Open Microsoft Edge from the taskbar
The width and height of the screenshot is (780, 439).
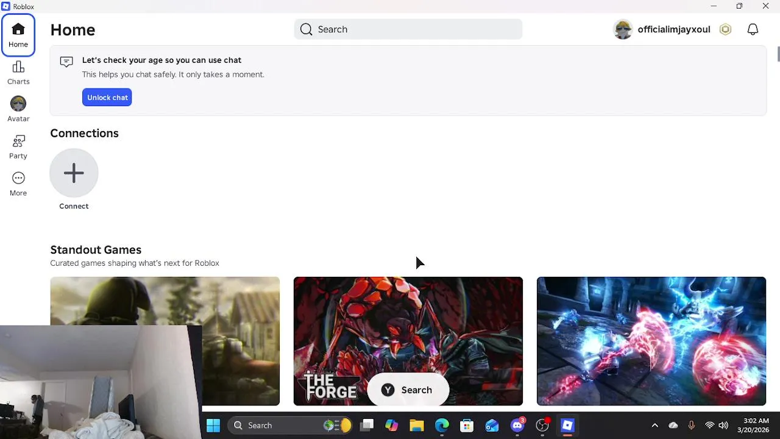(442, 426)
